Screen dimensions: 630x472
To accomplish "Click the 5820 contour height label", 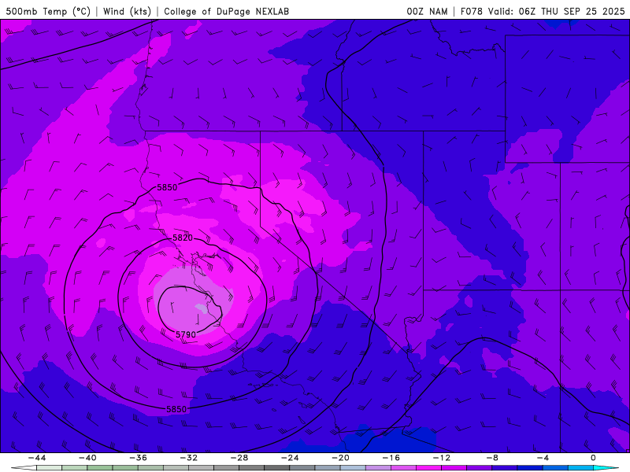I will coord(183,238).
